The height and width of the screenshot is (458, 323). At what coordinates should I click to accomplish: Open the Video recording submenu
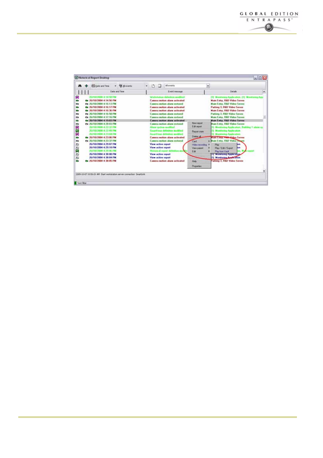tap(199, 145)
